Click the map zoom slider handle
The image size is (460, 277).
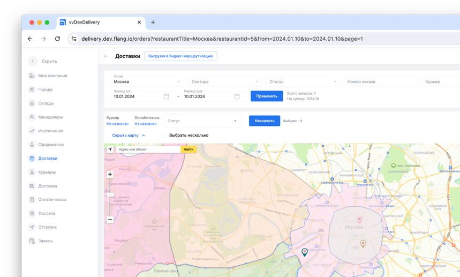110,194
